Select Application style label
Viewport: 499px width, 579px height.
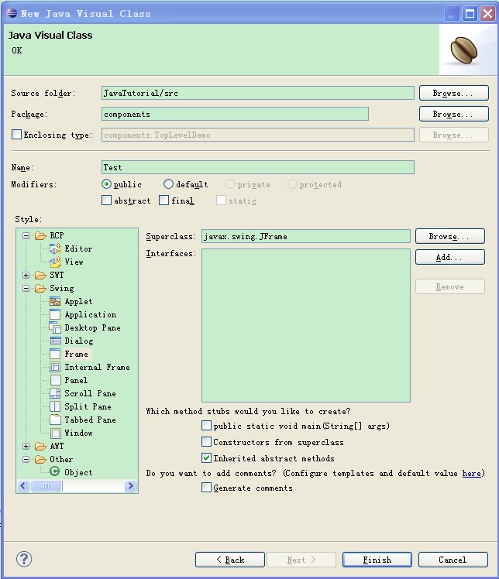91,314
